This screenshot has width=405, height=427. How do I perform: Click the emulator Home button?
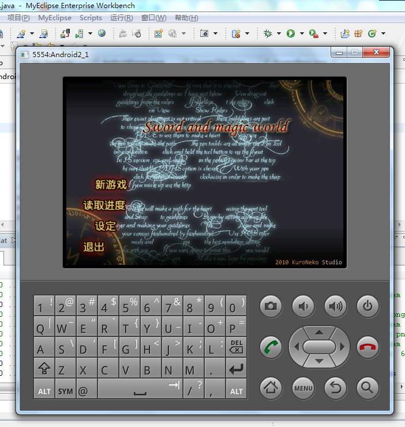271,388
